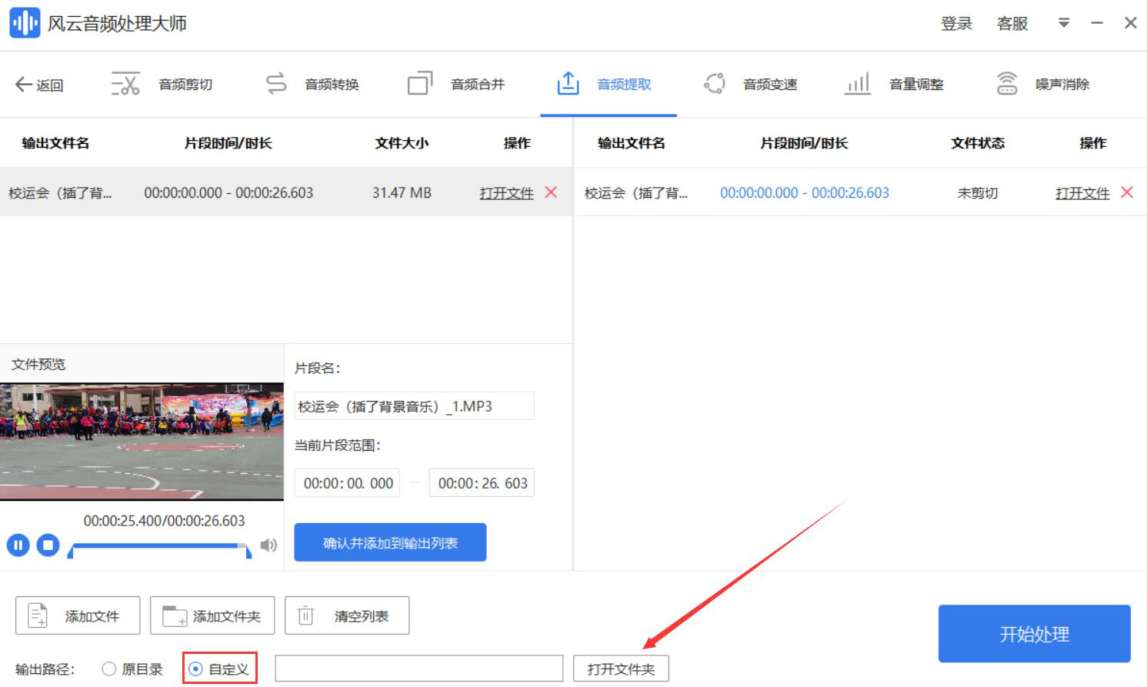The height and width of the screenshot is (687, 1147).
Task: Select blue time range 00:00:00.000 - 00:00:26.603
Action: [805, 193]
